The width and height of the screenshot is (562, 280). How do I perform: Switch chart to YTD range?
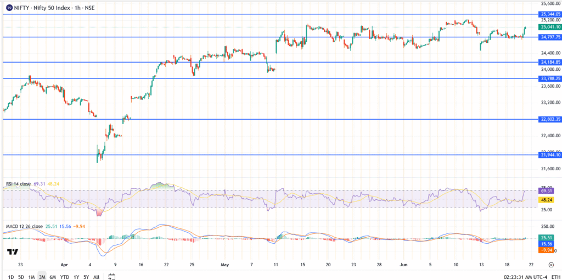pyautogui.click(x=65, y=277)
